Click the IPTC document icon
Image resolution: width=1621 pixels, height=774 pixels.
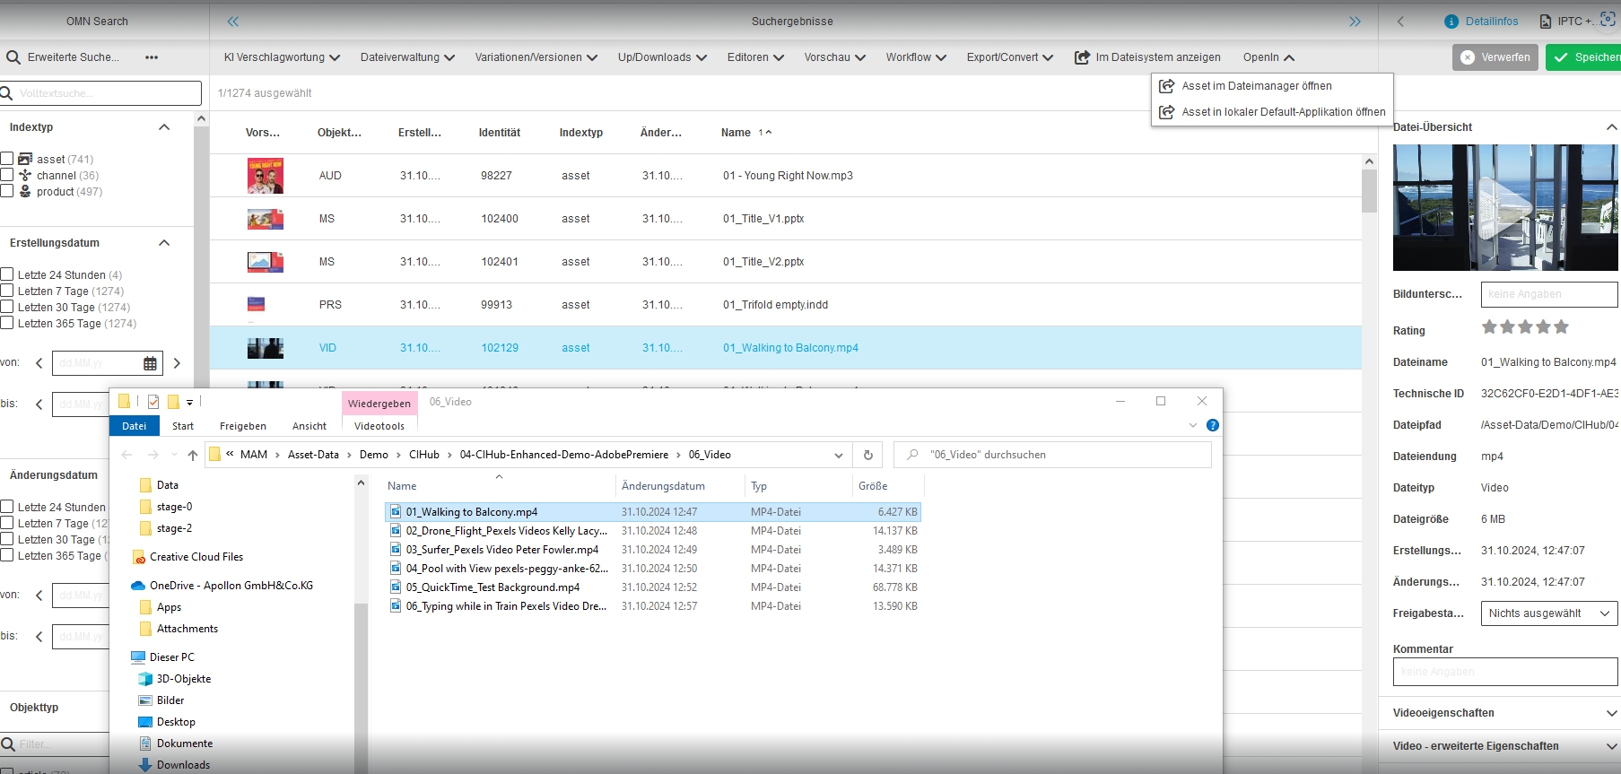coord(1545,22)
